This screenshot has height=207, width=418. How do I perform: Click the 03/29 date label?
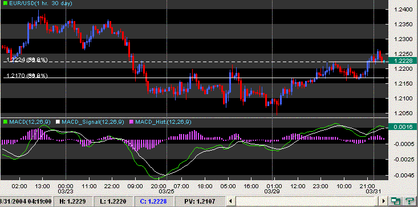tap(272, 191)
